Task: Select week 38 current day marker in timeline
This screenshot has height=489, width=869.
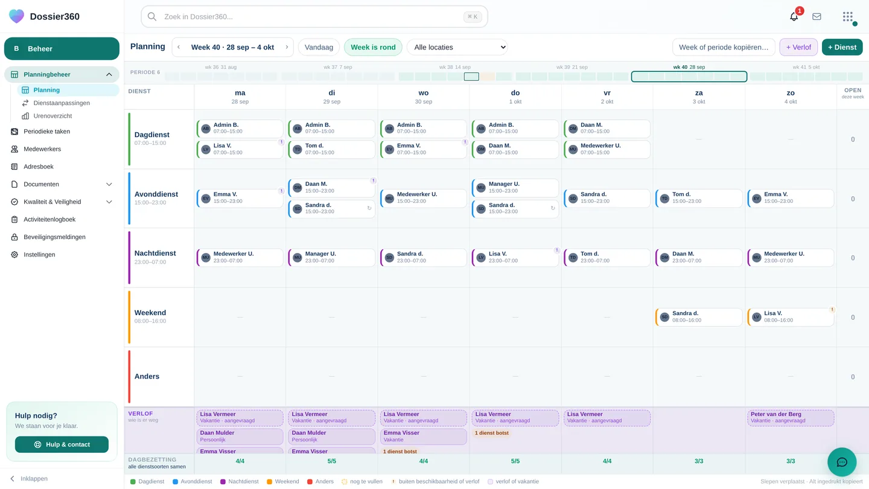Action: 471,77
